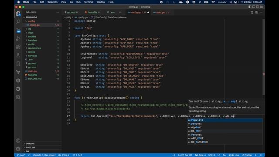Switch to the Makefile editor tab
This screenshot has height=157, width=279.
click(92, 12)
